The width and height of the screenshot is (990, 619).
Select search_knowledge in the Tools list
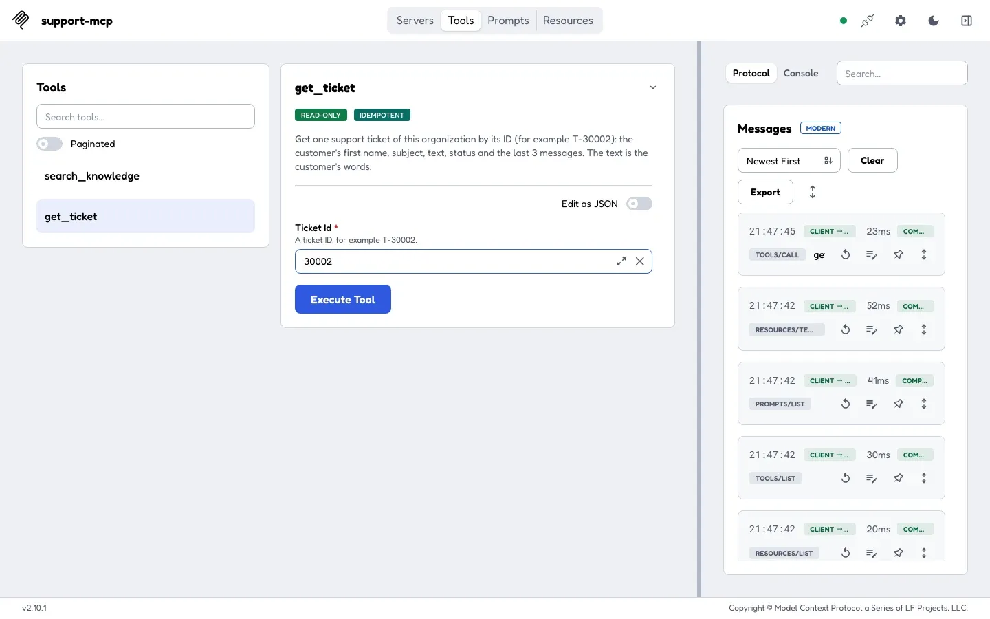click(x=146, y=176)
